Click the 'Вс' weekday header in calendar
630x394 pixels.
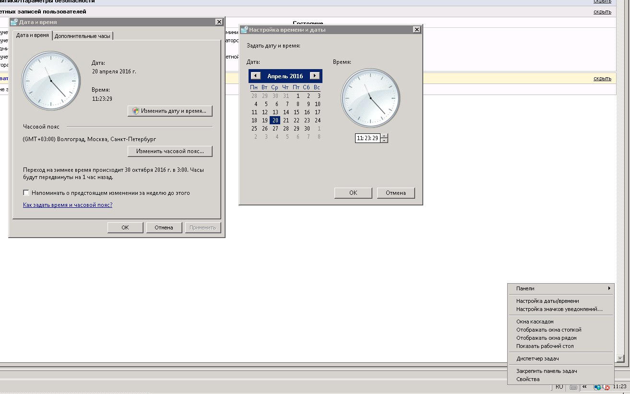(x=317, y=87)
